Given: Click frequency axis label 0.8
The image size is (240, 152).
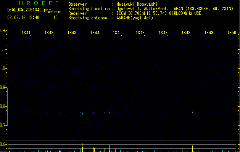Looking at the screenshot, I should (x=3, y=106).
